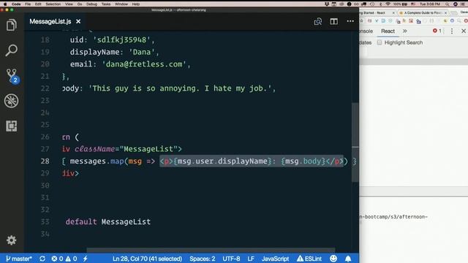Click Ln 28, Col 70 position indicator
The width and height of the screenshot is (468, 263).
point(147,259)
